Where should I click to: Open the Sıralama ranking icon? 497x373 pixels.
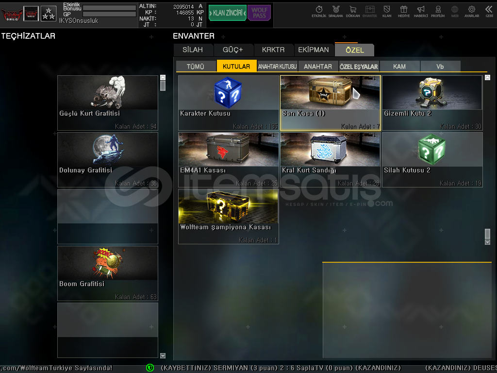point(336,12)
